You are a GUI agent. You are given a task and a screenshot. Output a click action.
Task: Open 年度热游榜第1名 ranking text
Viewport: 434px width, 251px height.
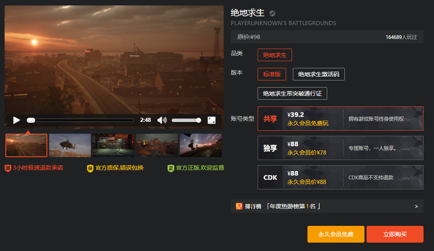tap(293, 206)
